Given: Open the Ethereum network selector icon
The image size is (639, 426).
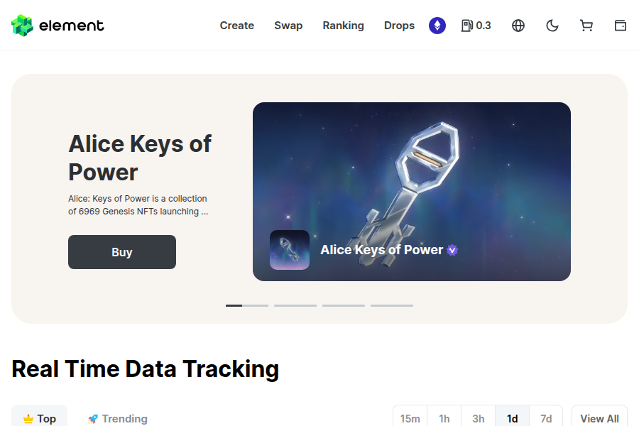Looking at the screenshot, I should click(x=437, y=26).
